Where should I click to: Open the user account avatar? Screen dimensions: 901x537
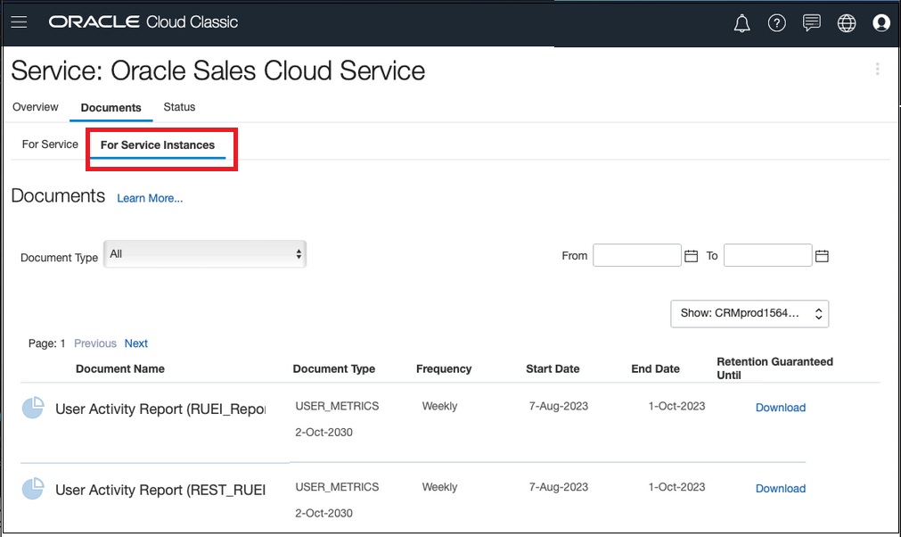(x=881, y=22)
